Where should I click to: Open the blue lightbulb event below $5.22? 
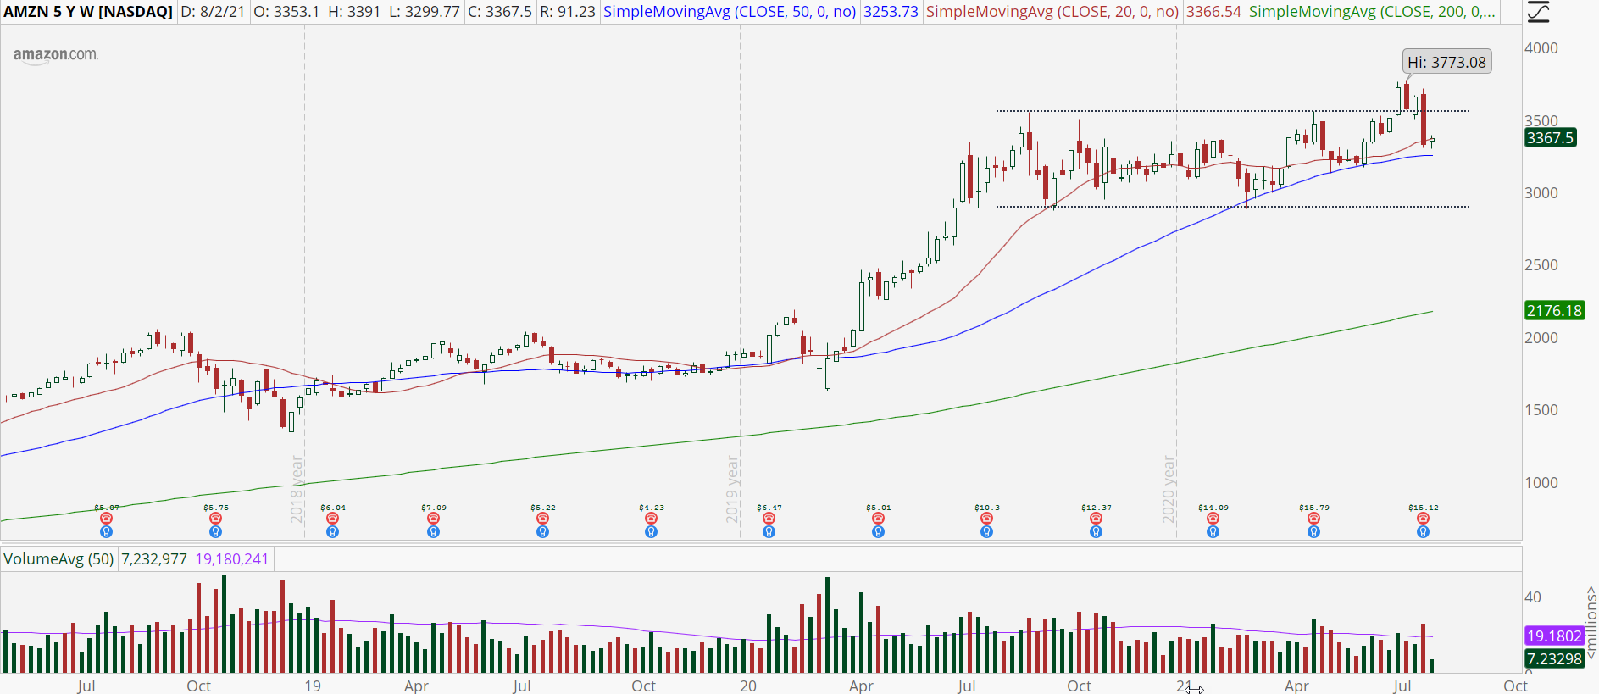(x=543, y=532)
